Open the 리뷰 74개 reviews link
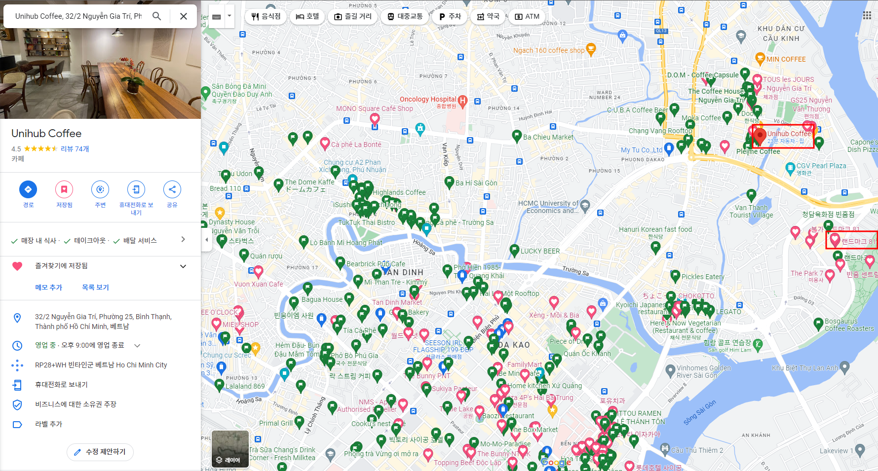Screen dimensions: 878x471 click(x=75, y=148)
